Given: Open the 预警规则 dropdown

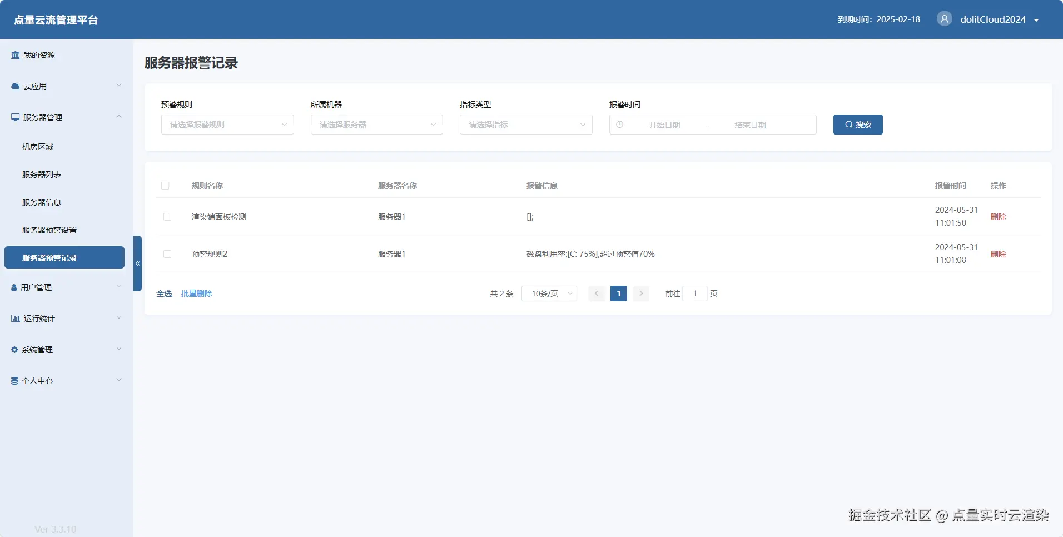Looking at the screenshot, I should coord(227,125).
